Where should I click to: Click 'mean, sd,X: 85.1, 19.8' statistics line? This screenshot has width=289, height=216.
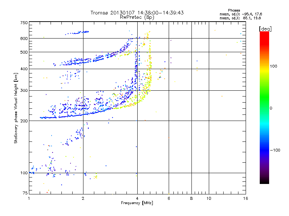tap(240, 18)
